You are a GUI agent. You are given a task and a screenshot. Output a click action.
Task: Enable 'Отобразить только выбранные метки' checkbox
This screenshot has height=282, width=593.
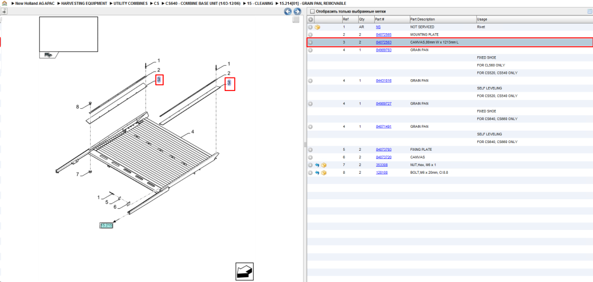point(312,12)
